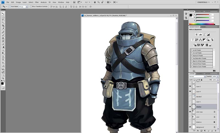The width and height of the screenshot is (220, 133).
Task: Select the color copy layer
Action: click(x=203, y=112)
